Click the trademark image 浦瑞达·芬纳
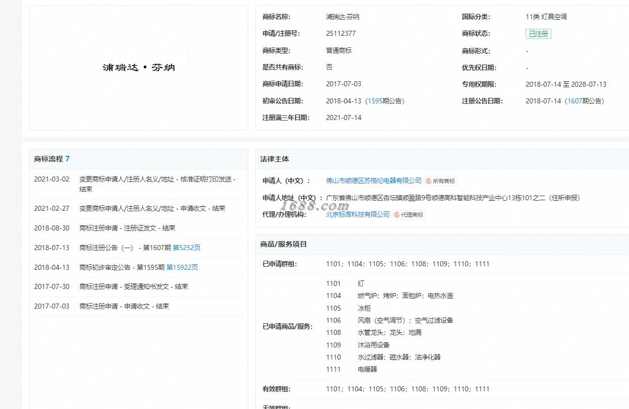 139,68
